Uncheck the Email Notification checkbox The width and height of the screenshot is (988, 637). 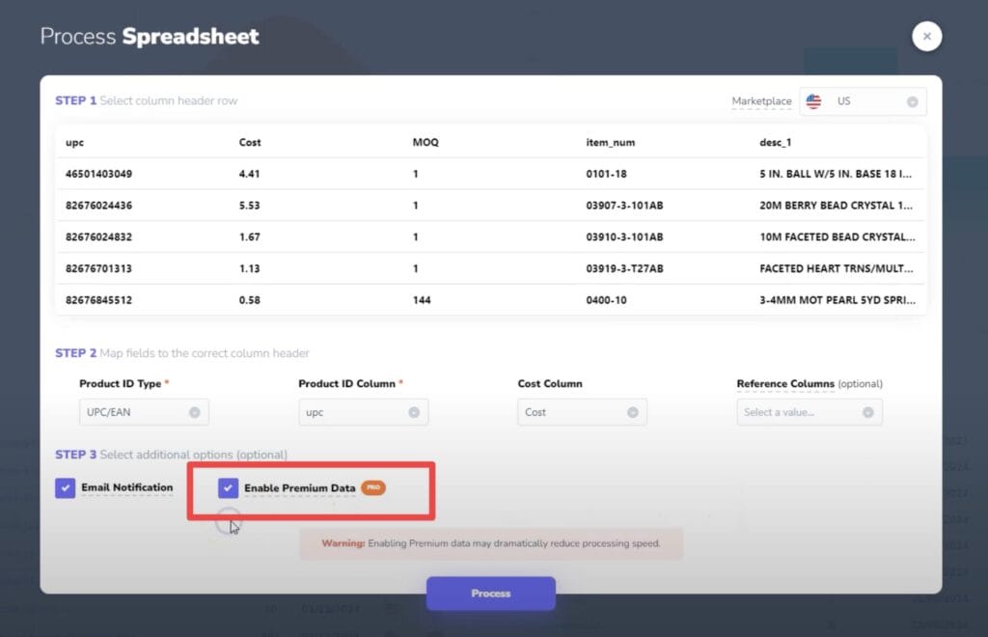click(65, 488)
